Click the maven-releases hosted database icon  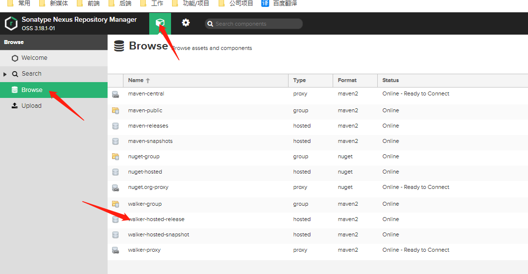tap(116, 126)
